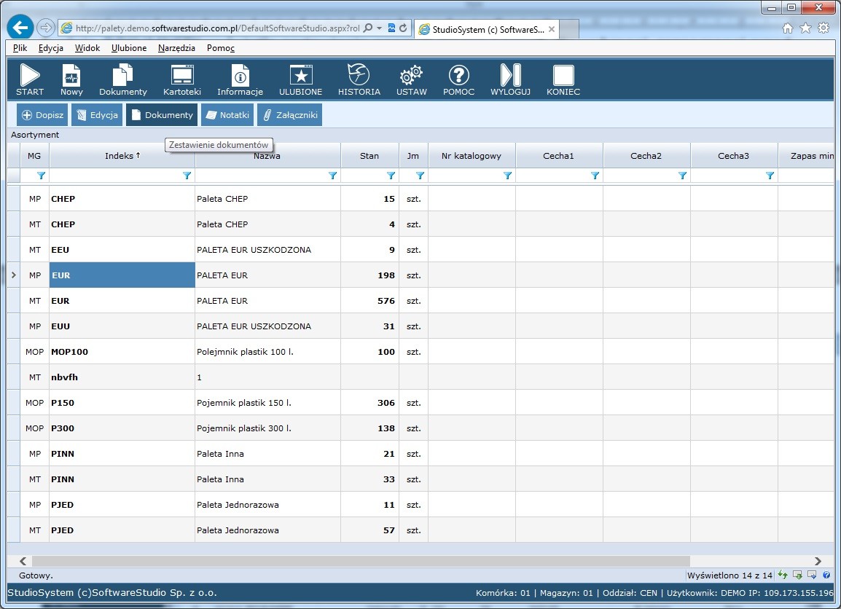Click the status bar help question icon
841x609 pixels.
[826, 575]
